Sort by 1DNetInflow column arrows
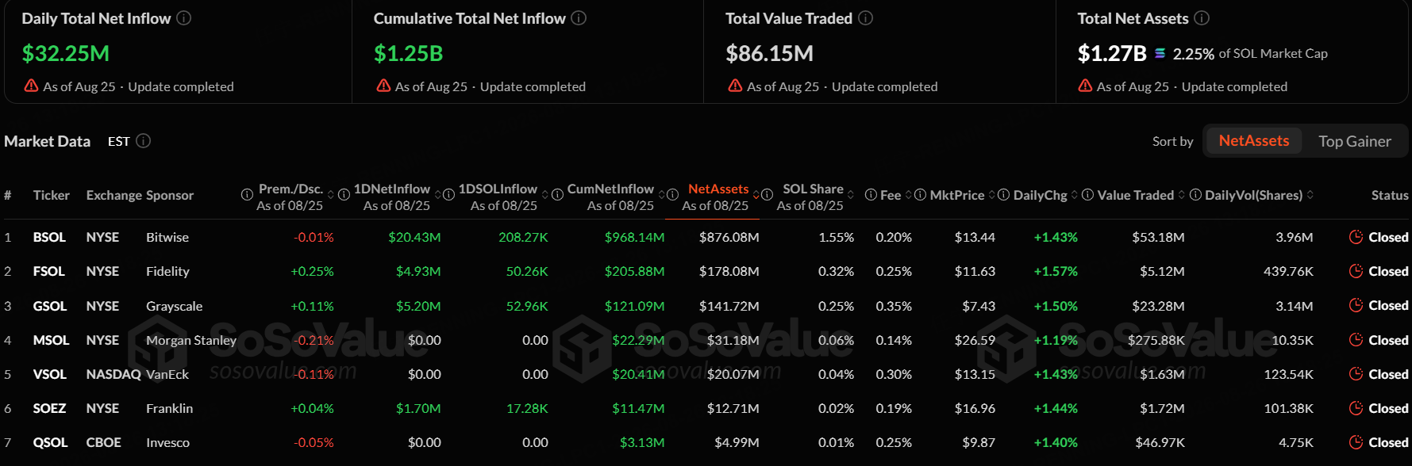Image resolution: width=1412 pixels, height=466 pixels. click(x=437, y=195)
